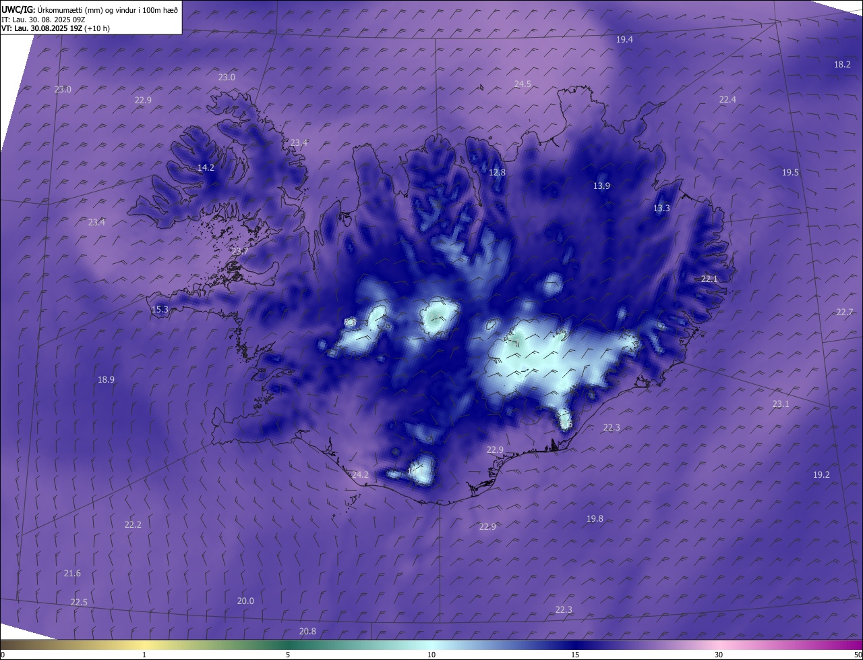Click the 20.0 value label
Viewport: 863px width, 660px height.
[x=245, y=601]
